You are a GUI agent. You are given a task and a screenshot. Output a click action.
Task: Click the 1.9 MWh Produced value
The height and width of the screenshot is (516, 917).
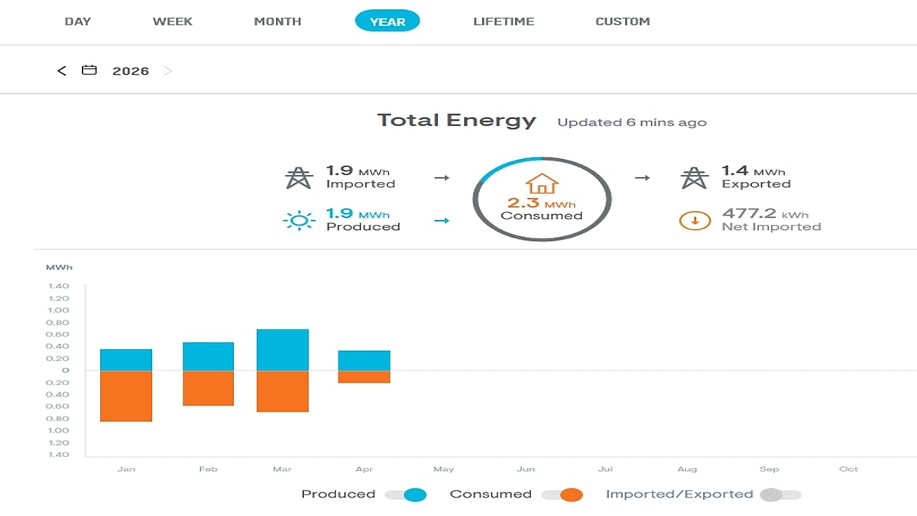[358, 214]
